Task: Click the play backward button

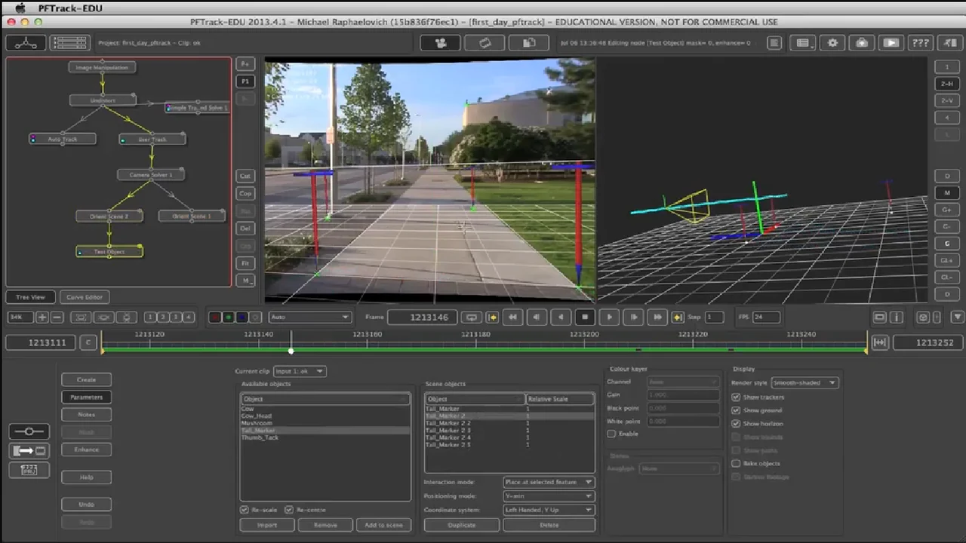Action: click(561, 318)
